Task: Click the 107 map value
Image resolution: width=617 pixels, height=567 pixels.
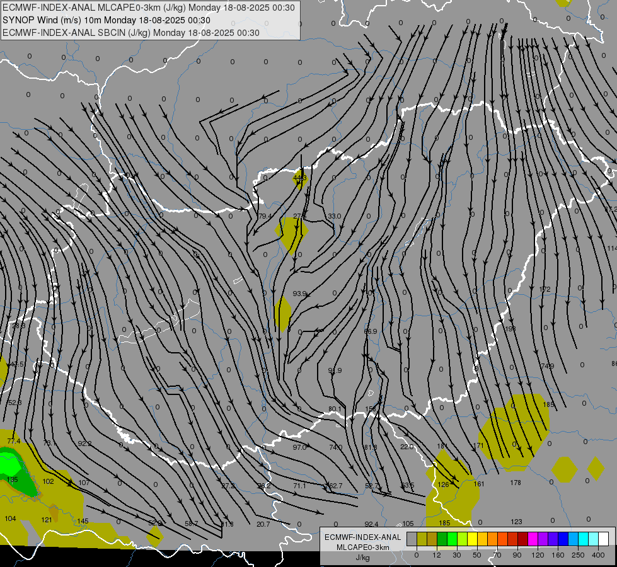Action: (x=84, y=483)
